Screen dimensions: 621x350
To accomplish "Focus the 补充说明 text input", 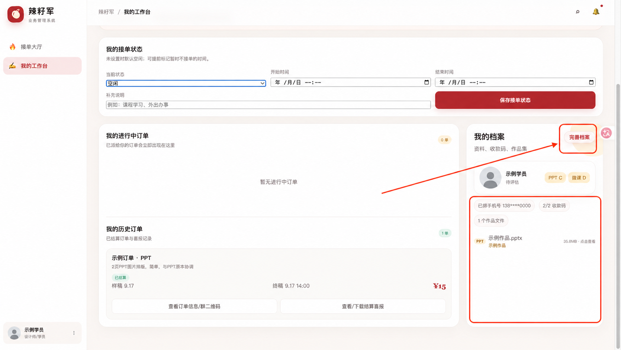I will click(x=268, y=105).
